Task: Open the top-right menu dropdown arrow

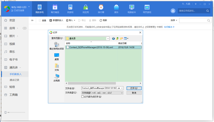Action: (x=196, y=4)
